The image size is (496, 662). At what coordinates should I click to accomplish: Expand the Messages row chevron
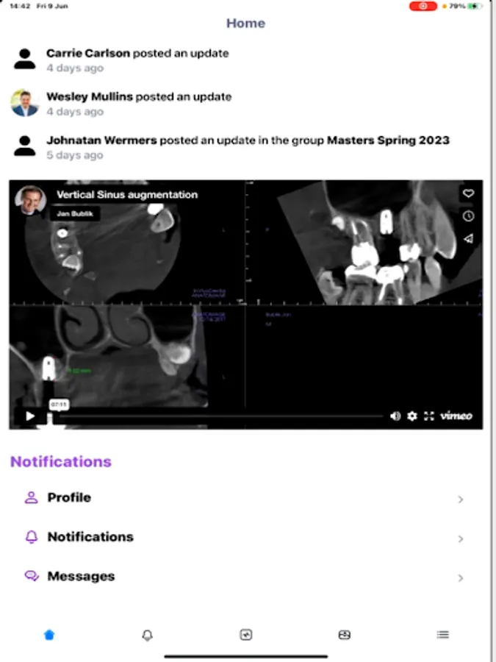pyautogui.click(x=461, y=578)
